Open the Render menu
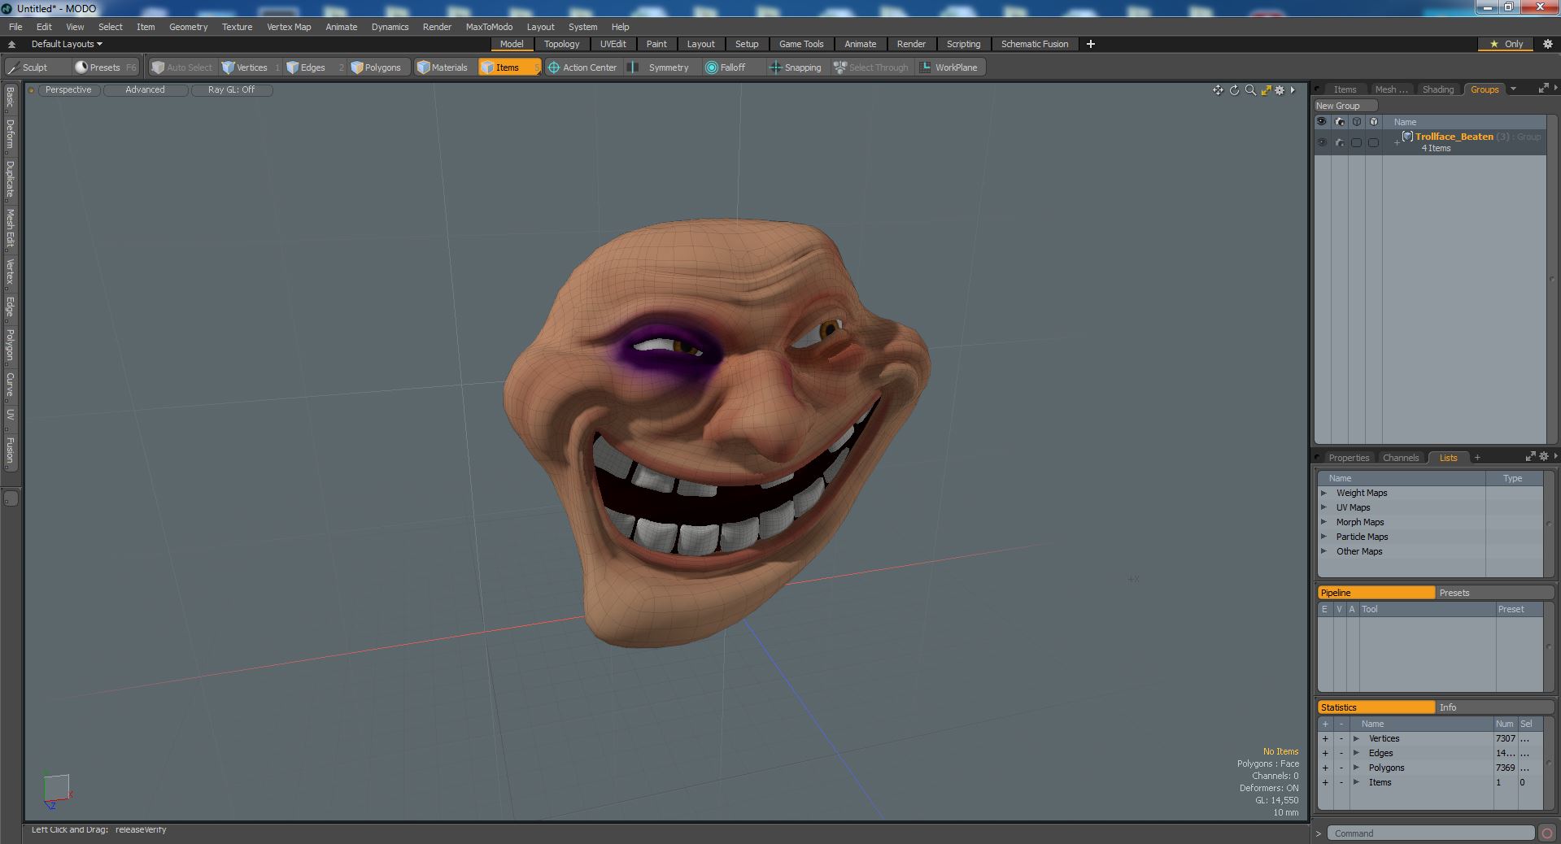 coord(437,27)
